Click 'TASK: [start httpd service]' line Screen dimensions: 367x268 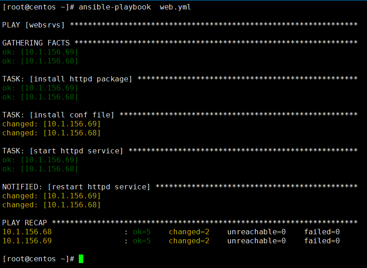tap(180, 151)
